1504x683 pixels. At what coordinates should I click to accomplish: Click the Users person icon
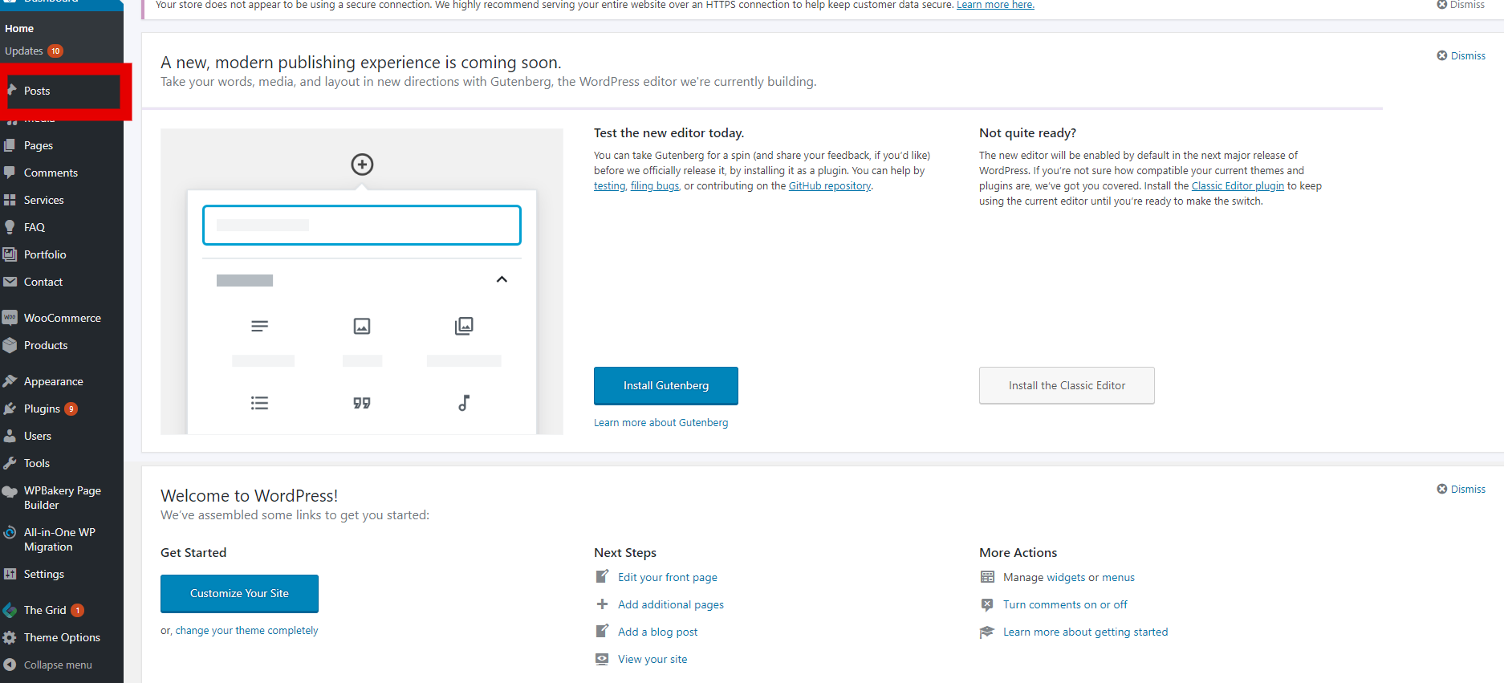pyautogui.click(x=10, y=436)
